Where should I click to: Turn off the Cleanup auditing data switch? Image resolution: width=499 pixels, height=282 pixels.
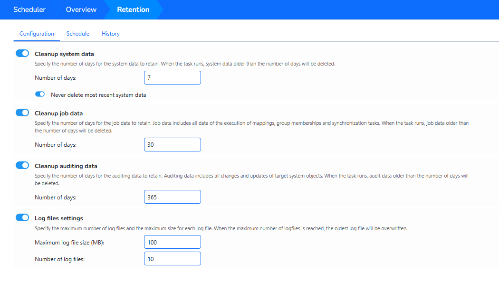(22, 165)
